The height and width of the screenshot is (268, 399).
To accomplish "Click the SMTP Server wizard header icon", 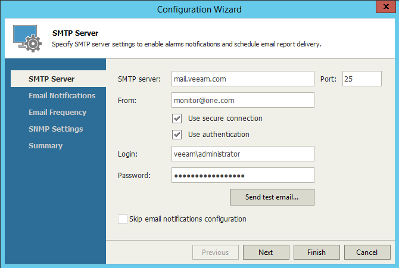I will 26,39.
